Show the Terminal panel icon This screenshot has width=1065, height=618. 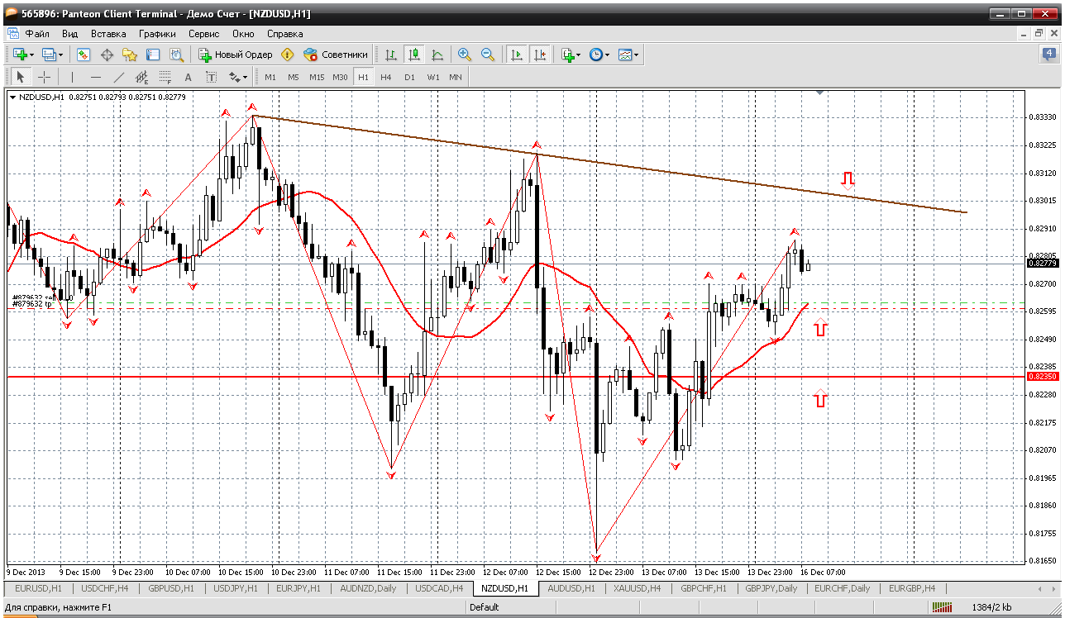pos(153,55)
